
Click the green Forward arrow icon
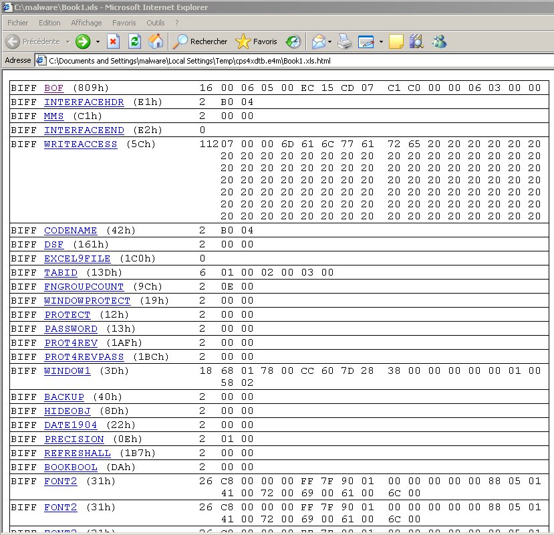(x=83, y=41)
